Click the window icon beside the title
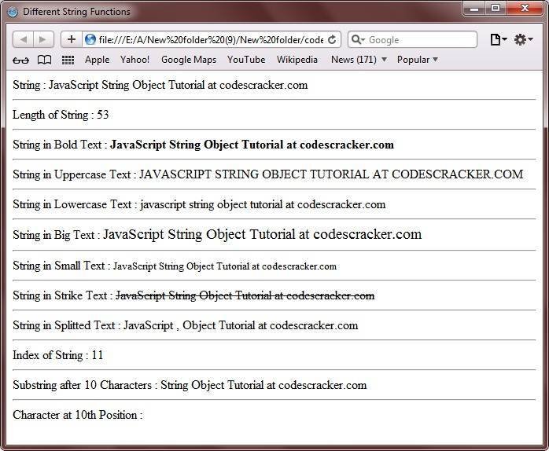 [x=13, y=12]
